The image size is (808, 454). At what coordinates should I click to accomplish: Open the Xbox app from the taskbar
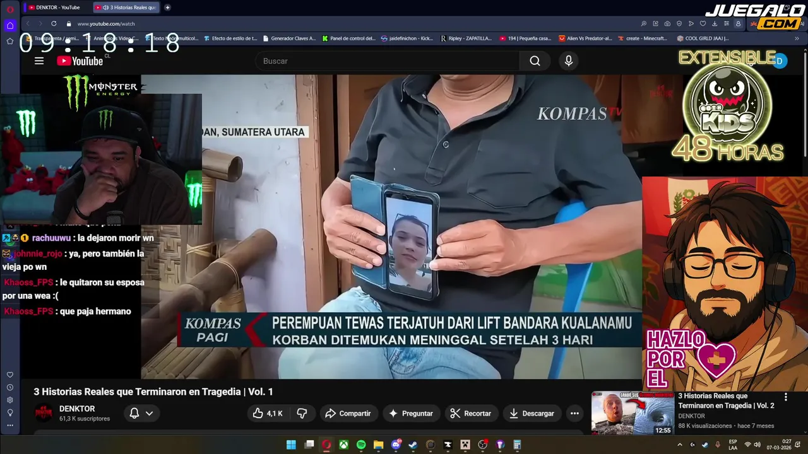tap(343, 445)
